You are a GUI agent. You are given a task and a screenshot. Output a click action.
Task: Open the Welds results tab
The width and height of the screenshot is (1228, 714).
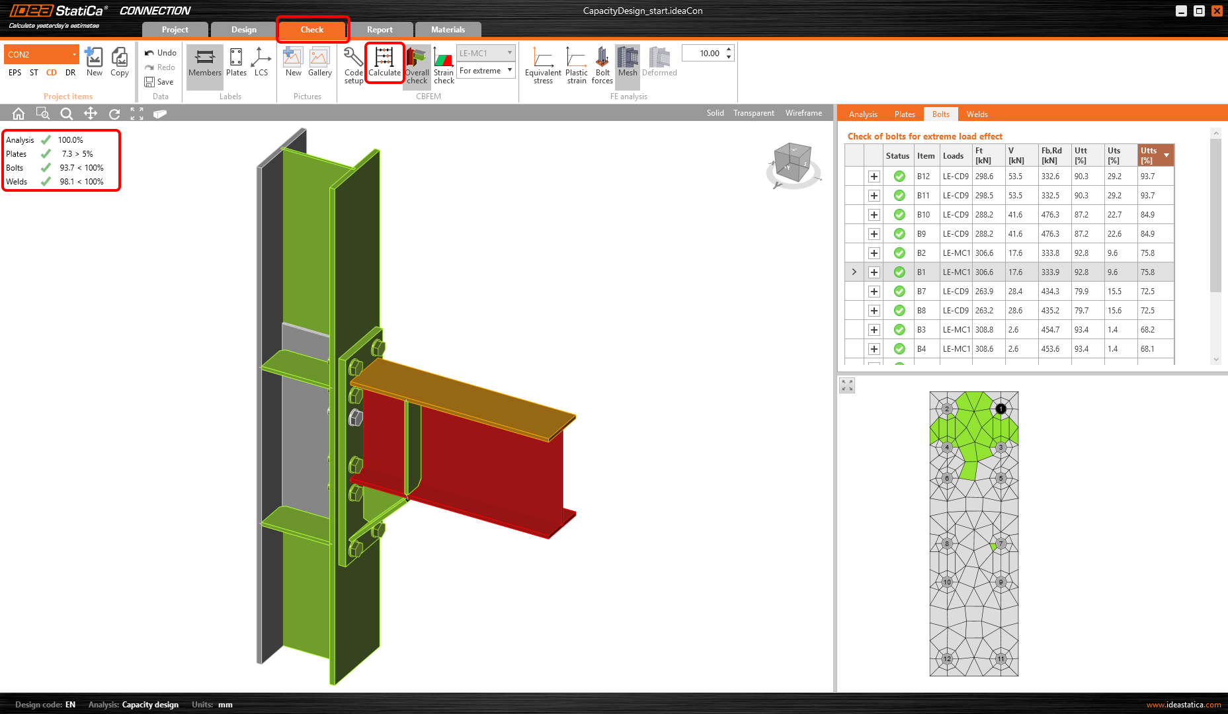pyautogui.click(x=977, y=114)
